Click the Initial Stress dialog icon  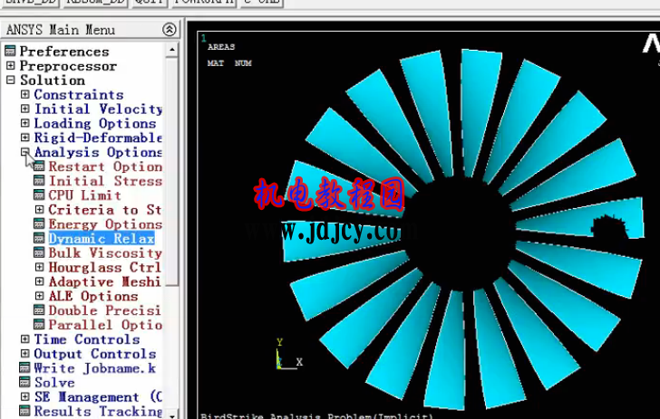(39, 181)
